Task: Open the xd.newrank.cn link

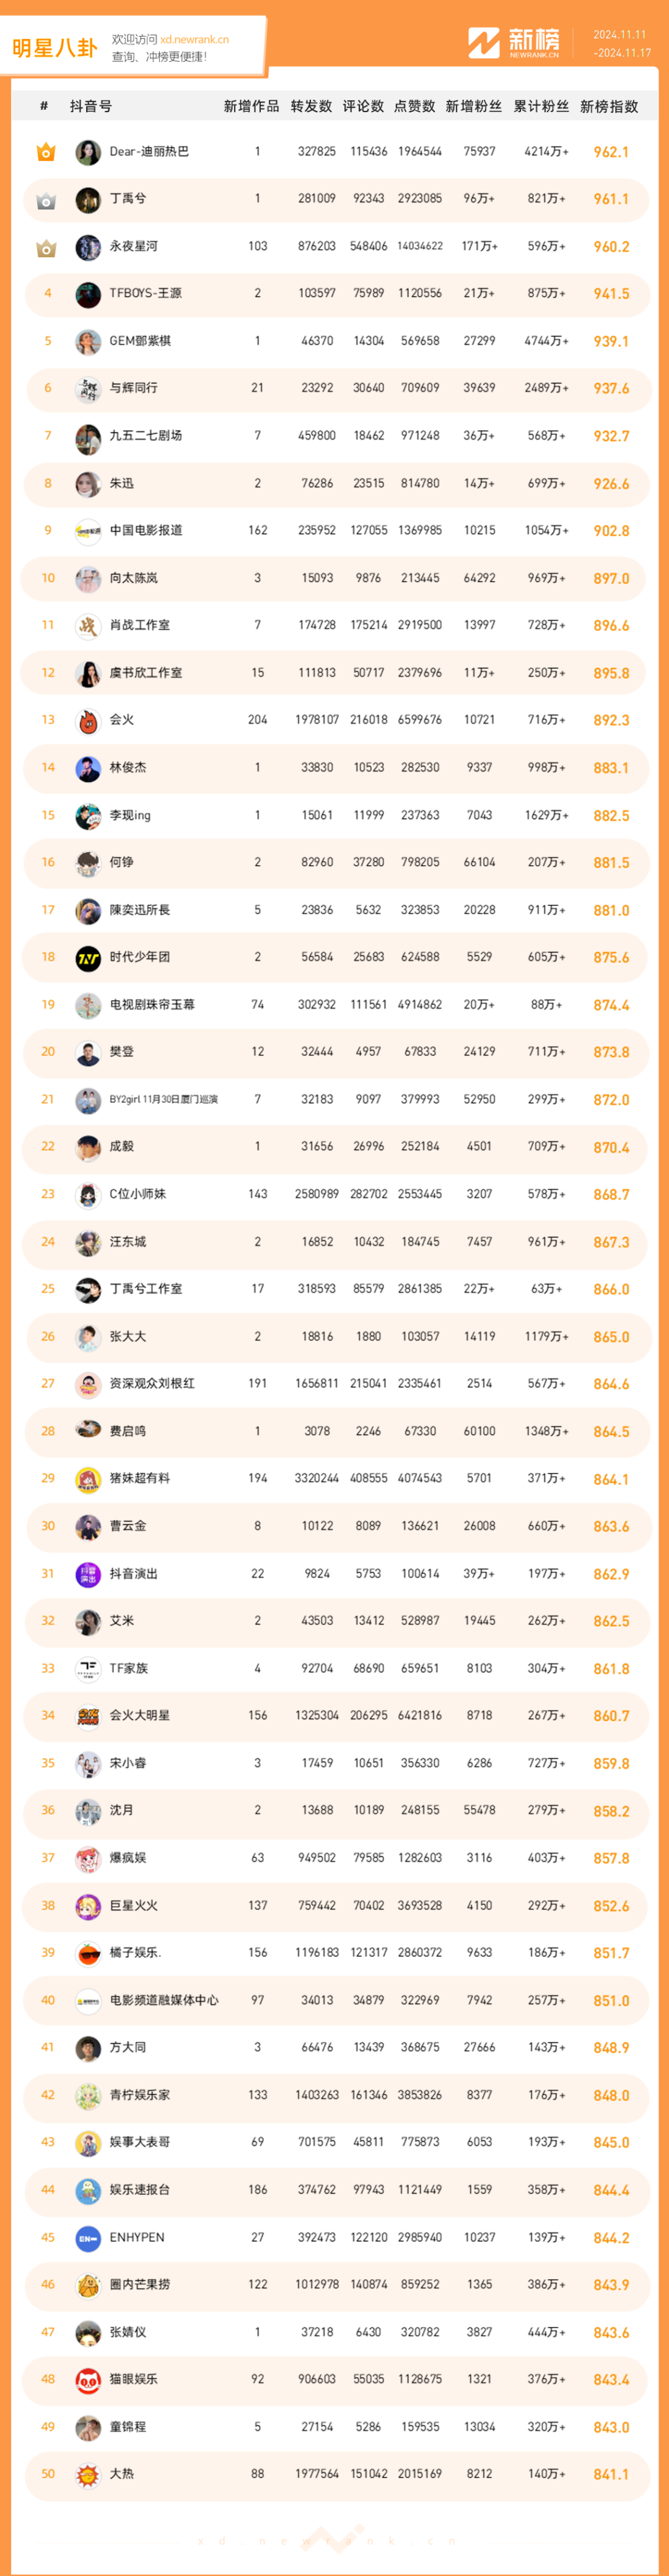Action: click(194, 40)
